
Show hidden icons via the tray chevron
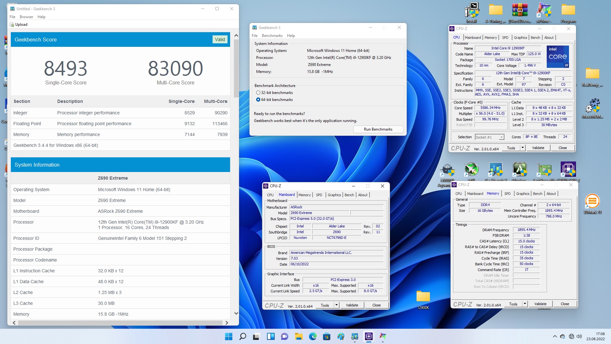click(x=555, y=336)
